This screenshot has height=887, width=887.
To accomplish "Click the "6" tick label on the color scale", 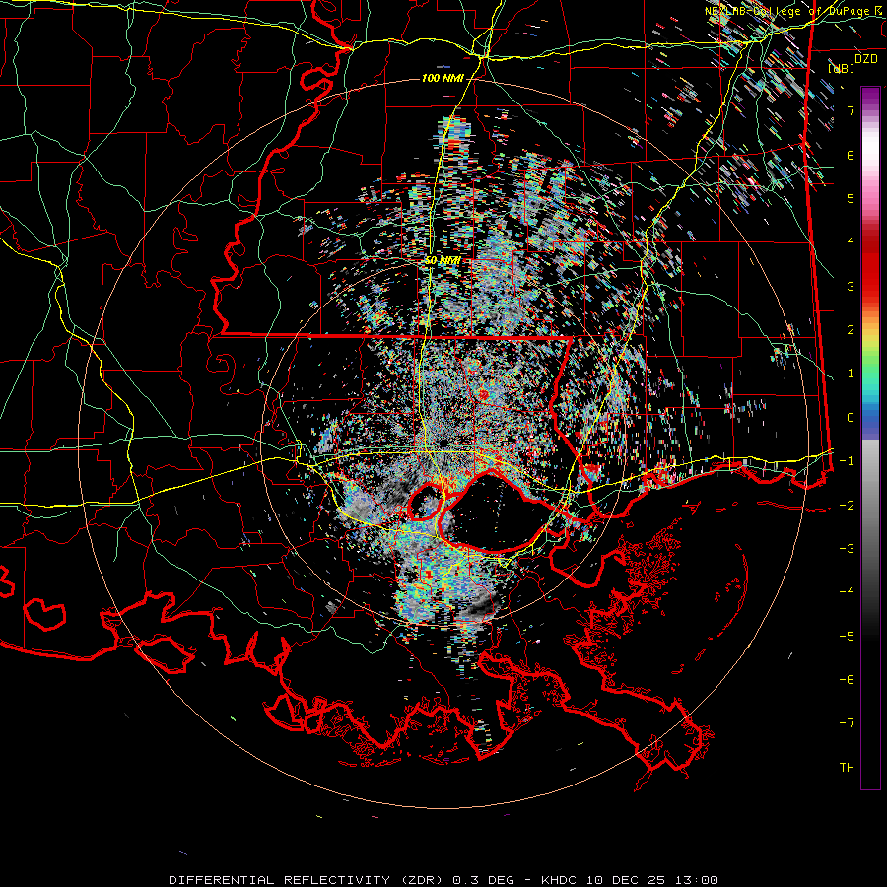I will click(851, 155).
